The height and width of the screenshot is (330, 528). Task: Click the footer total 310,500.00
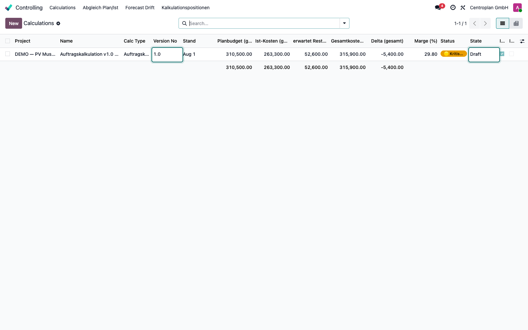[239, 67]
